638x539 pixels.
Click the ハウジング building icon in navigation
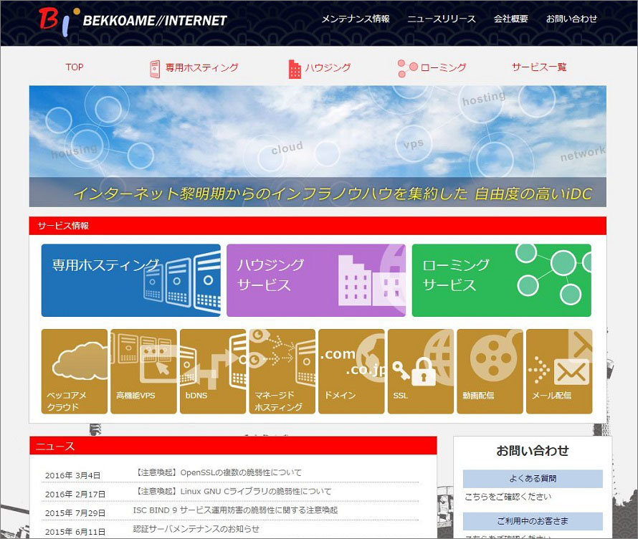click(x=295, y=69)
